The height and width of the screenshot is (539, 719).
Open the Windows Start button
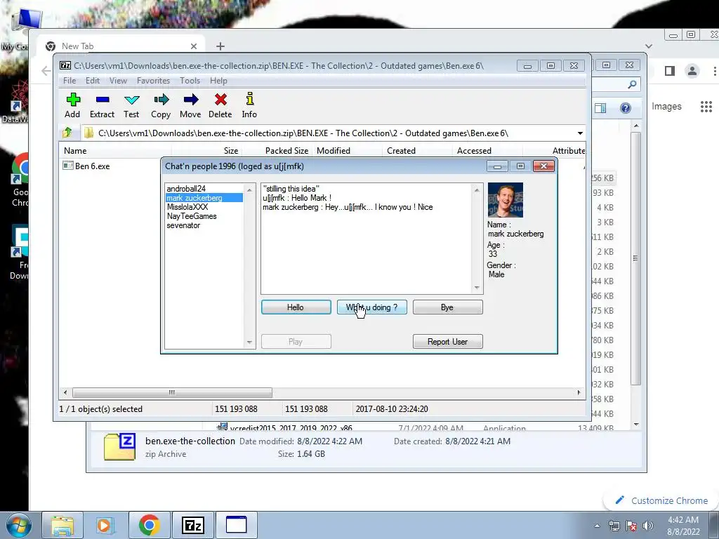point(18,525)
